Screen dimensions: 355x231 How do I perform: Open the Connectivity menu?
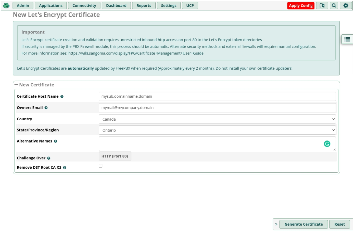(x=84, y=6)
